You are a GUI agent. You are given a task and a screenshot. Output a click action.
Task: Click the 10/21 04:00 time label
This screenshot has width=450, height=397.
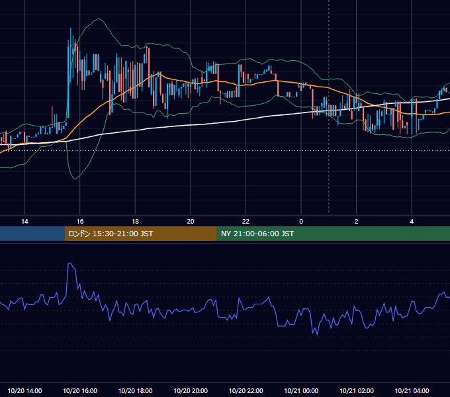click(412, 390)
